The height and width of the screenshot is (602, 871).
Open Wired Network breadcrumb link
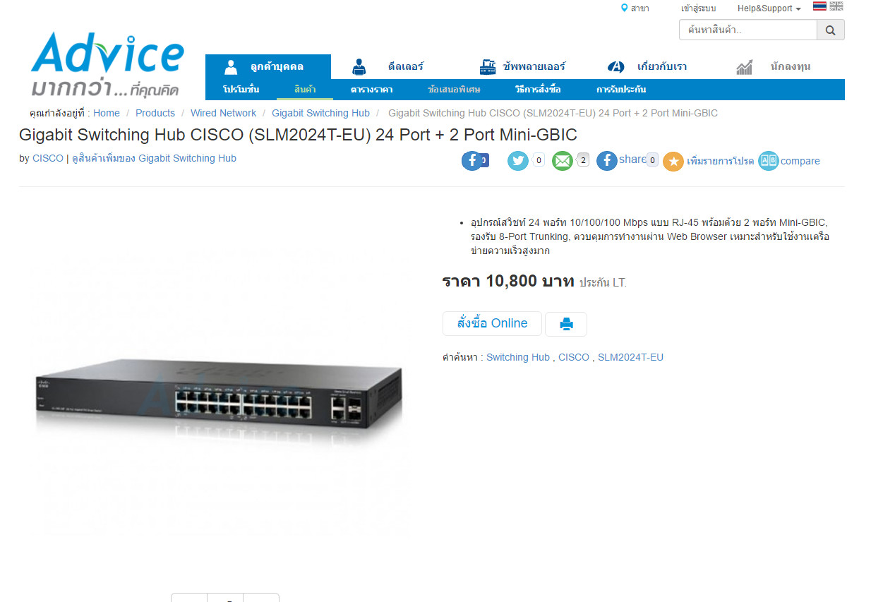(x=223, y=113)
